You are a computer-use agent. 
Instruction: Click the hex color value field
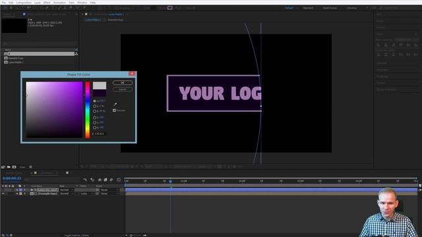[100, 134]
